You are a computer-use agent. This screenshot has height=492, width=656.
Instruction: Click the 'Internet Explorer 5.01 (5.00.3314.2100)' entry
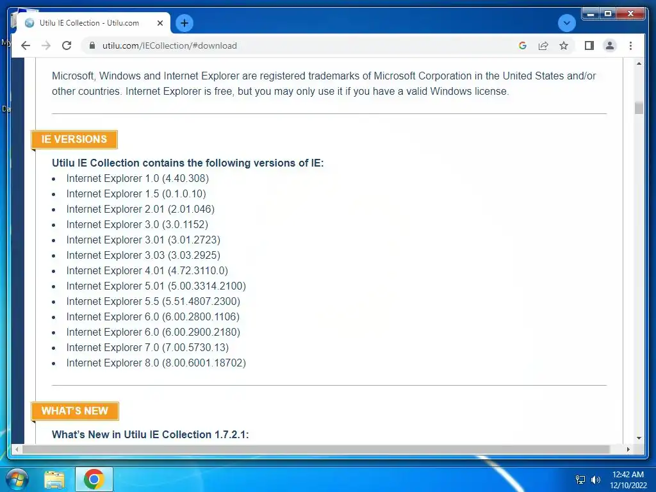tap(156, 286)
